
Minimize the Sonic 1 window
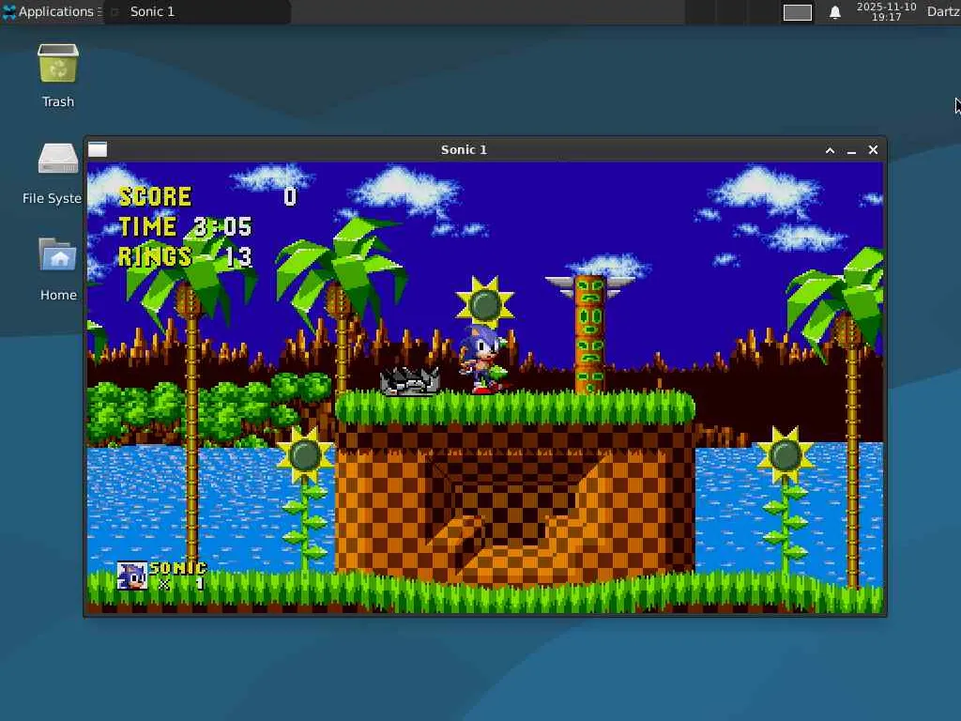(851, 150)
